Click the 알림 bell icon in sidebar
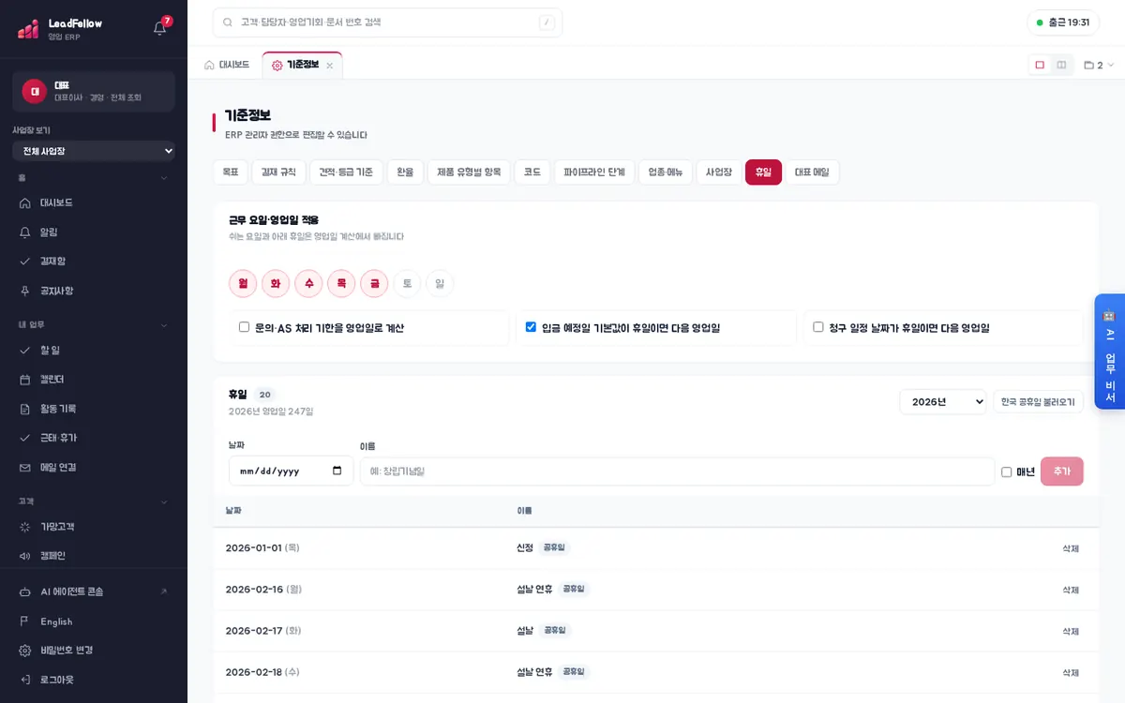Viewport: 1125px width, 703px height. (25, 232)
